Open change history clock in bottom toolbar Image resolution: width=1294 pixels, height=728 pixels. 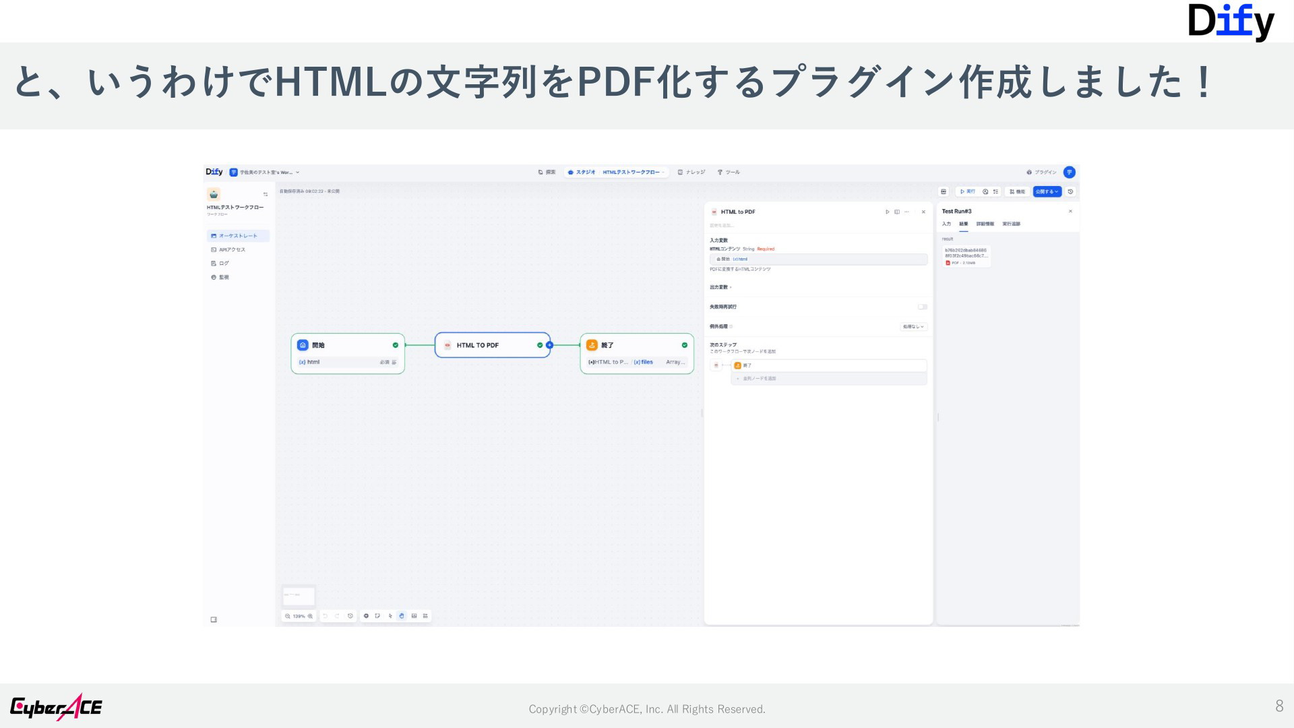350,616
